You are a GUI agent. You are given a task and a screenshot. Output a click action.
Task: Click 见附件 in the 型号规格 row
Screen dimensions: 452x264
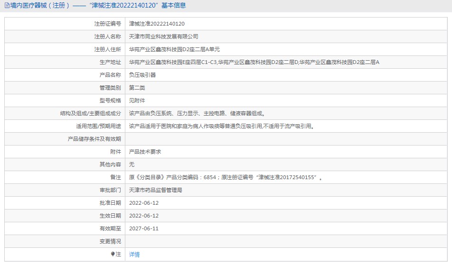pos(137,100)
